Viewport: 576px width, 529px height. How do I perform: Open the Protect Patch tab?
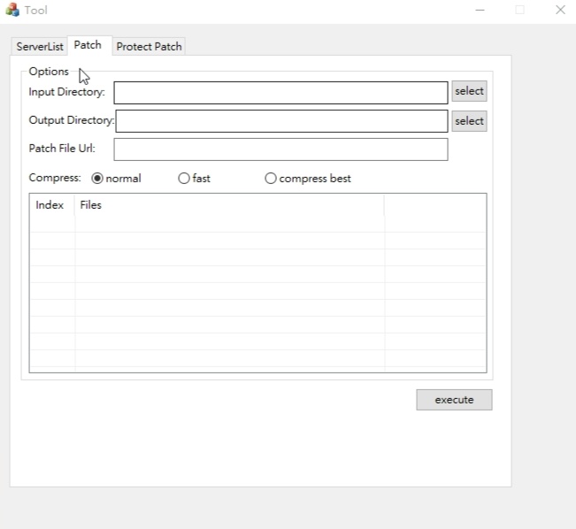(149, 47)
